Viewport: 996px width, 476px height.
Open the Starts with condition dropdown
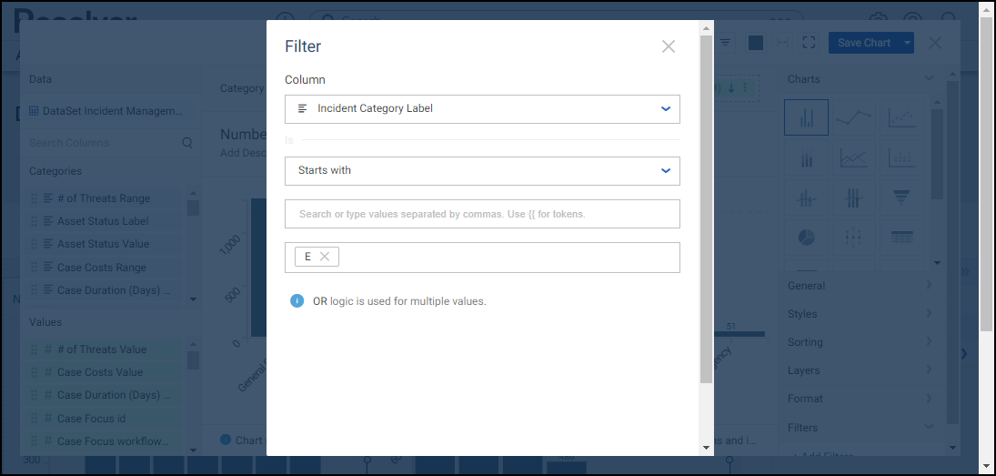[482, 171]
